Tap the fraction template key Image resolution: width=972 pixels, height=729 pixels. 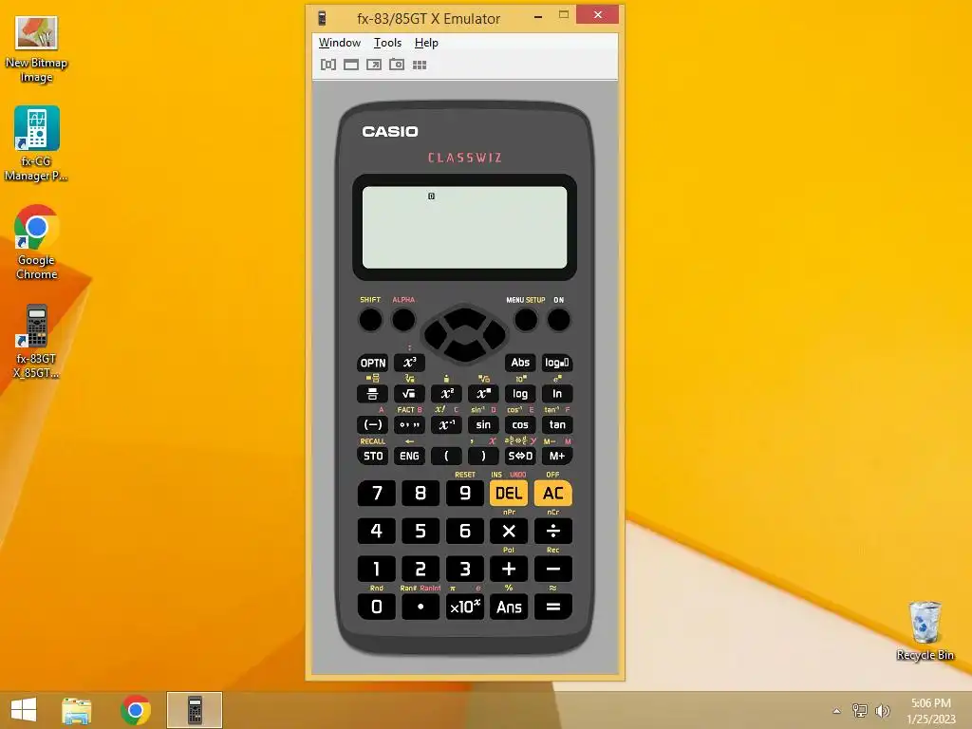click(372, 394)
